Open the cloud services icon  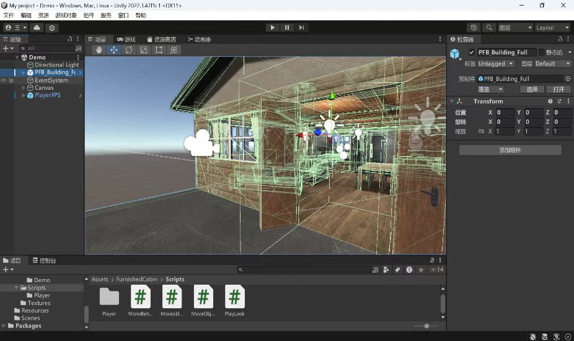(x=37, y=28)
